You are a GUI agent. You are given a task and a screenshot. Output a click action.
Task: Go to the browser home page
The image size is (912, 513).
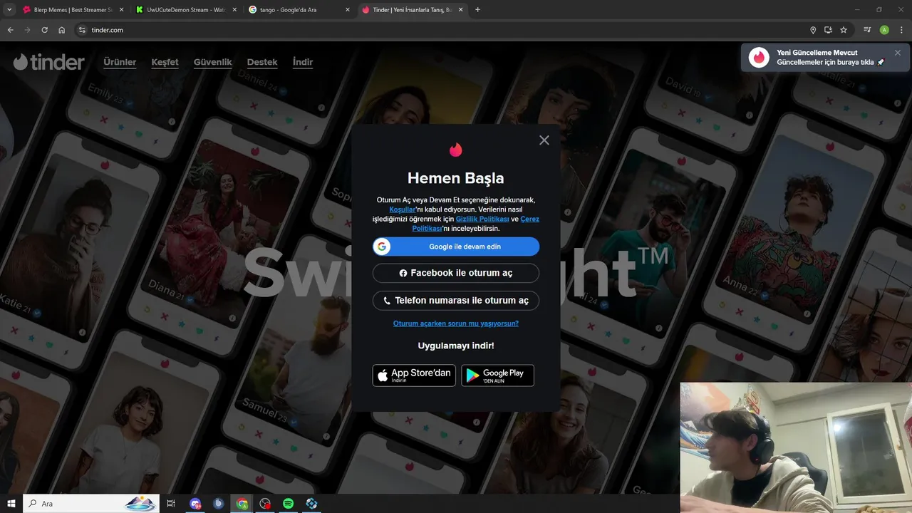point(62,30)
